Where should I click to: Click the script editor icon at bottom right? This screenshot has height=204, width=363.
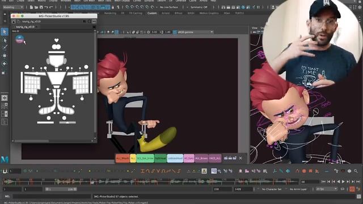tap(359, 197)
